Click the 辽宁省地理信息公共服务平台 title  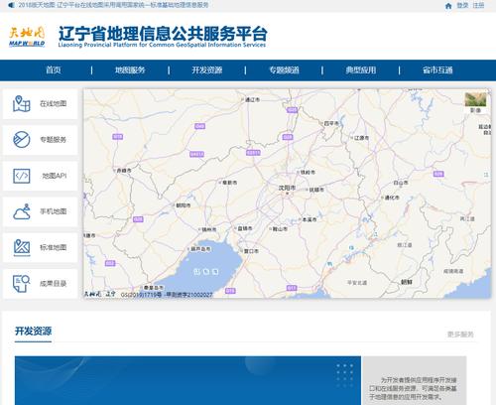[x=163, y=34]
